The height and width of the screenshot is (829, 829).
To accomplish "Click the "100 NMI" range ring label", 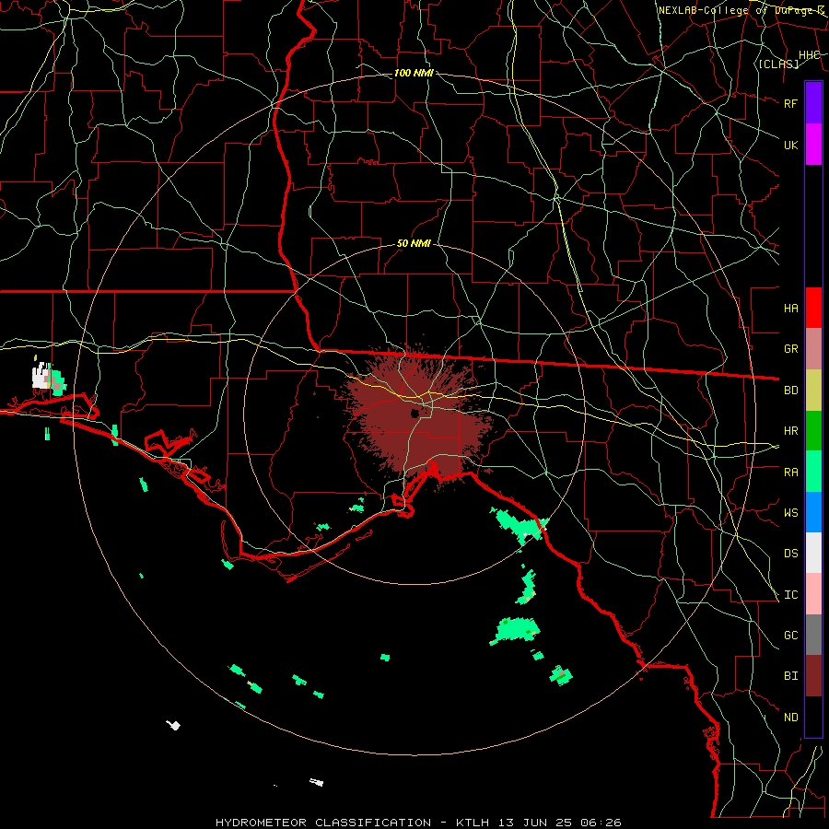I will pyautogui.click(x=414, y=73).
